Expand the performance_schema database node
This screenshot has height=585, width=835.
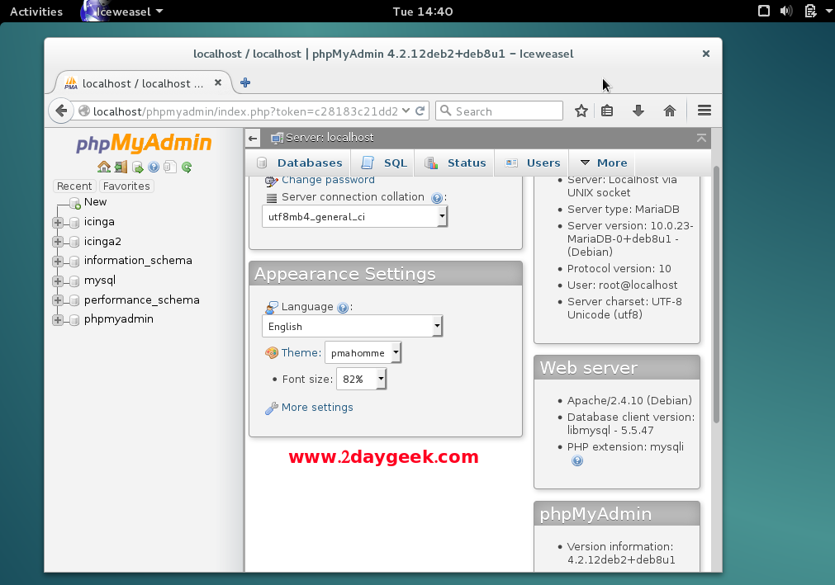tap(58, 300)
